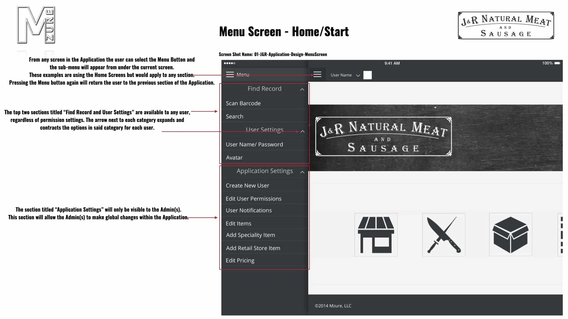
Task: Click the package box icon
Action: click(510, 235)
